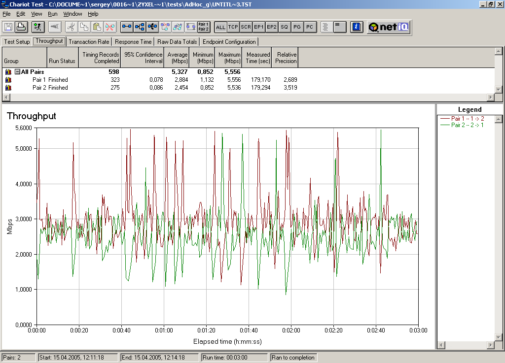Click the Pair 1 / Pair 2 toolbar icon
The height and width of the screenshot is (363, 505).
[x=203, y=27]
